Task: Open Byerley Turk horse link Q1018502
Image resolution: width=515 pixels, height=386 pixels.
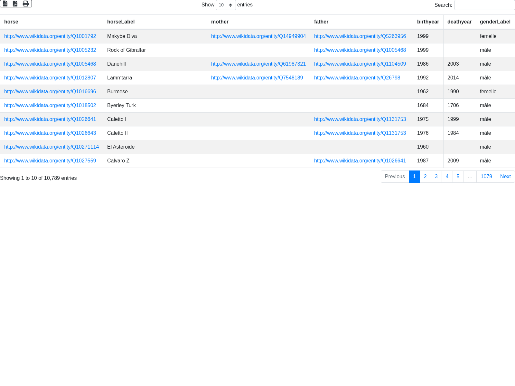Action: [50, 106]
